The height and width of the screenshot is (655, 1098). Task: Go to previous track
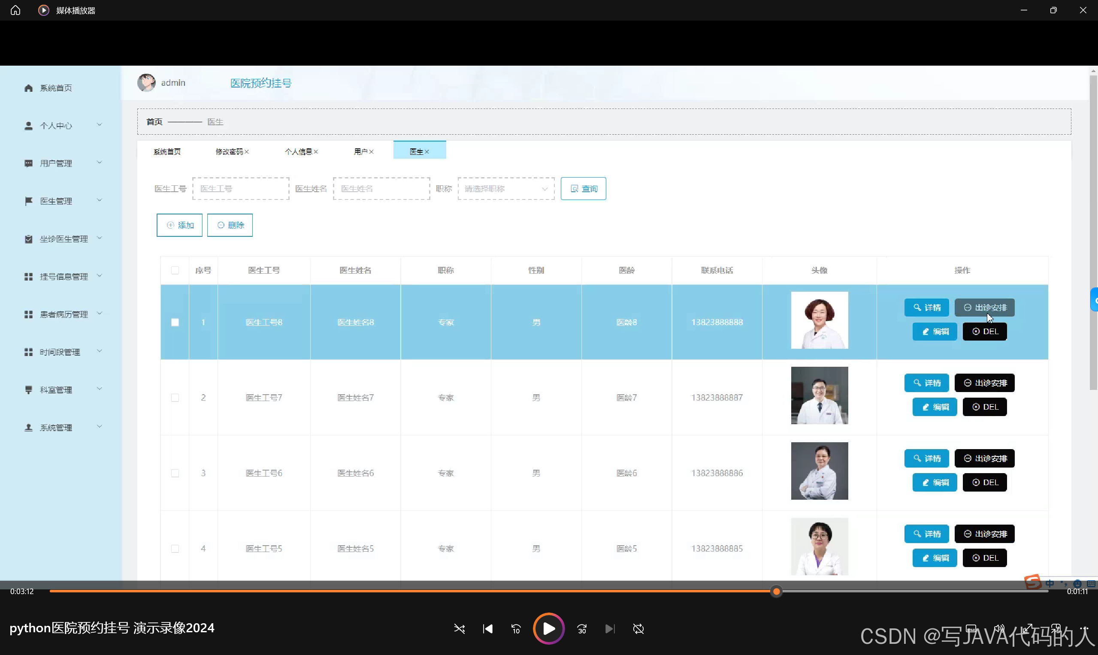[487, 628]
